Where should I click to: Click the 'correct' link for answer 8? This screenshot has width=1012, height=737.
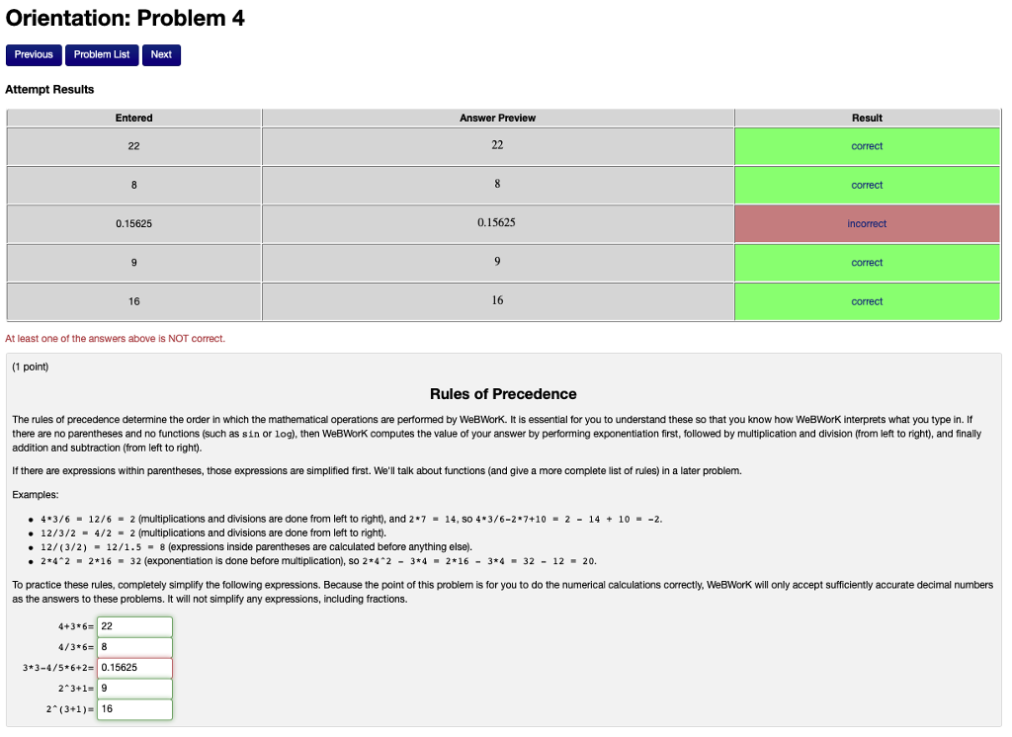[x=867, y=185]
